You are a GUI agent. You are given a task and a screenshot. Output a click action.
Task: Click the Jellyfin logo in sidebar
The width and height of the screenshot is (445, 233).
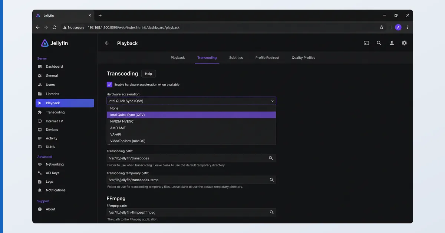coord(55,43)
